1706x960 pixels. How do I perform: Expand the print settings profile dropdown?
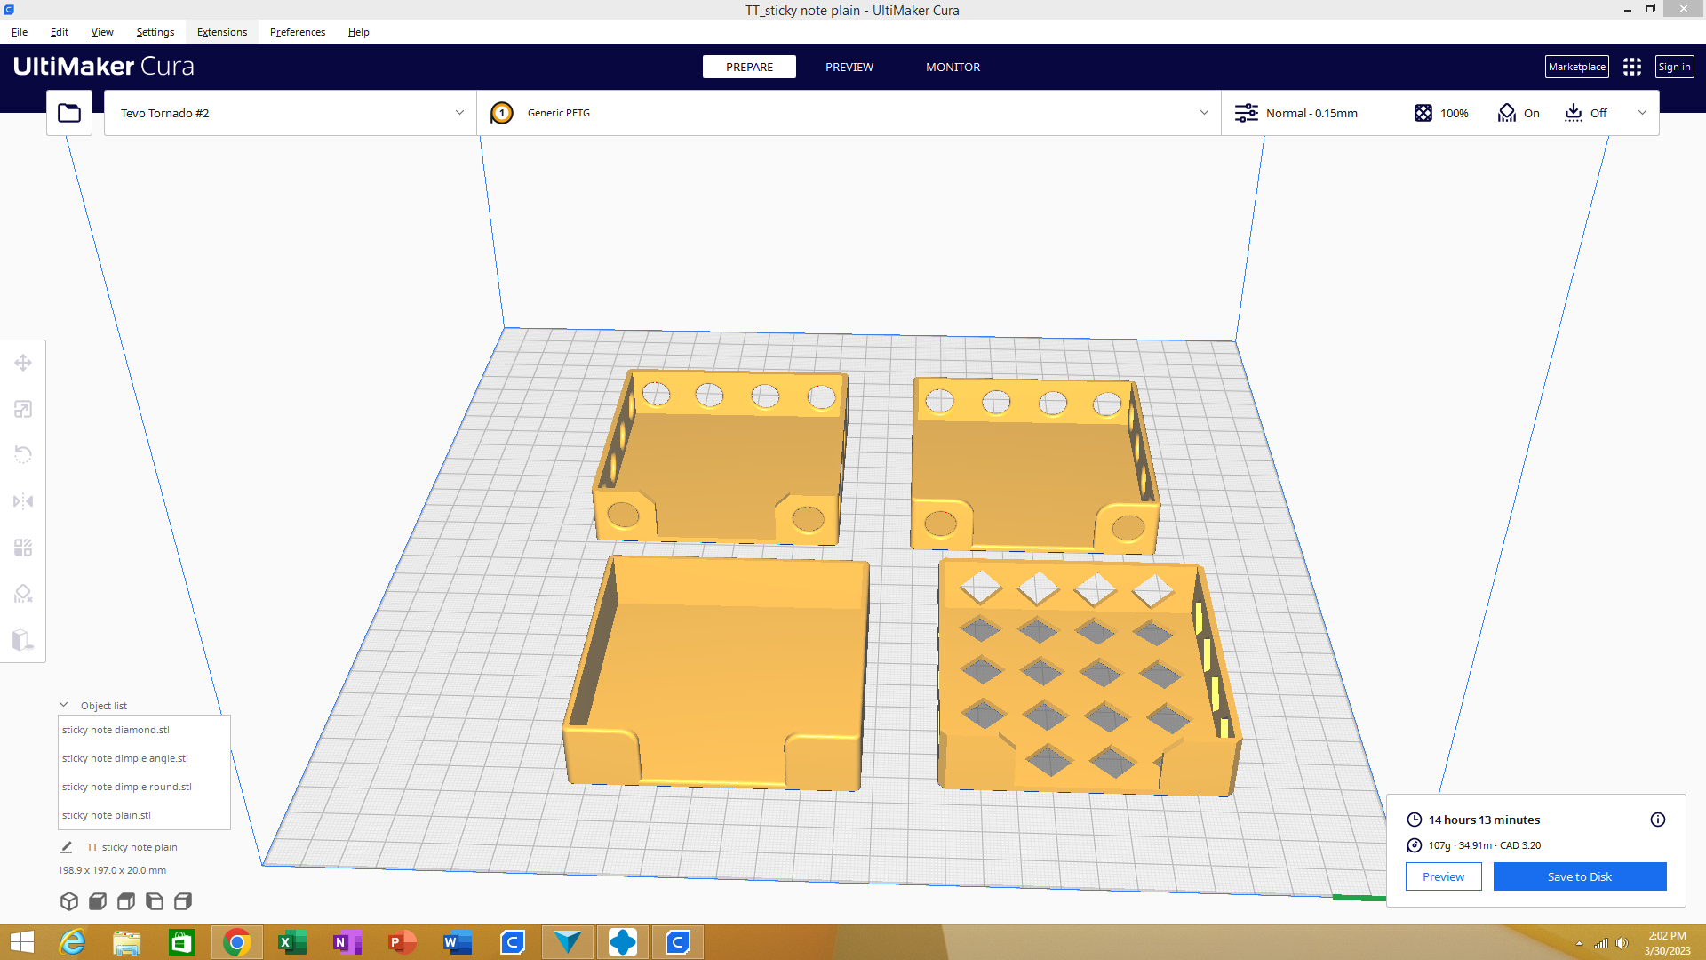[x=1641, y=111]
